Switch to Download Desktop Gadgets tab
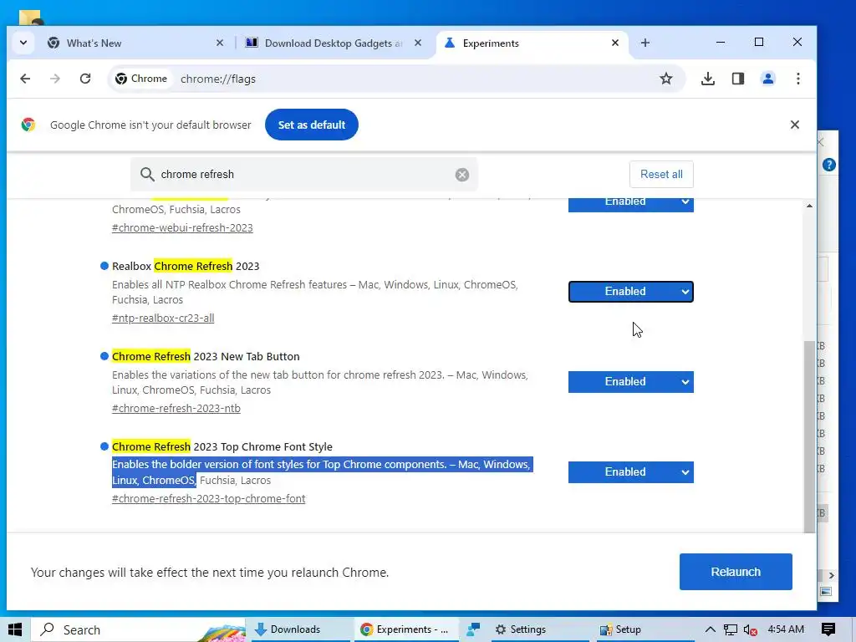 click(x=333, y=43)
